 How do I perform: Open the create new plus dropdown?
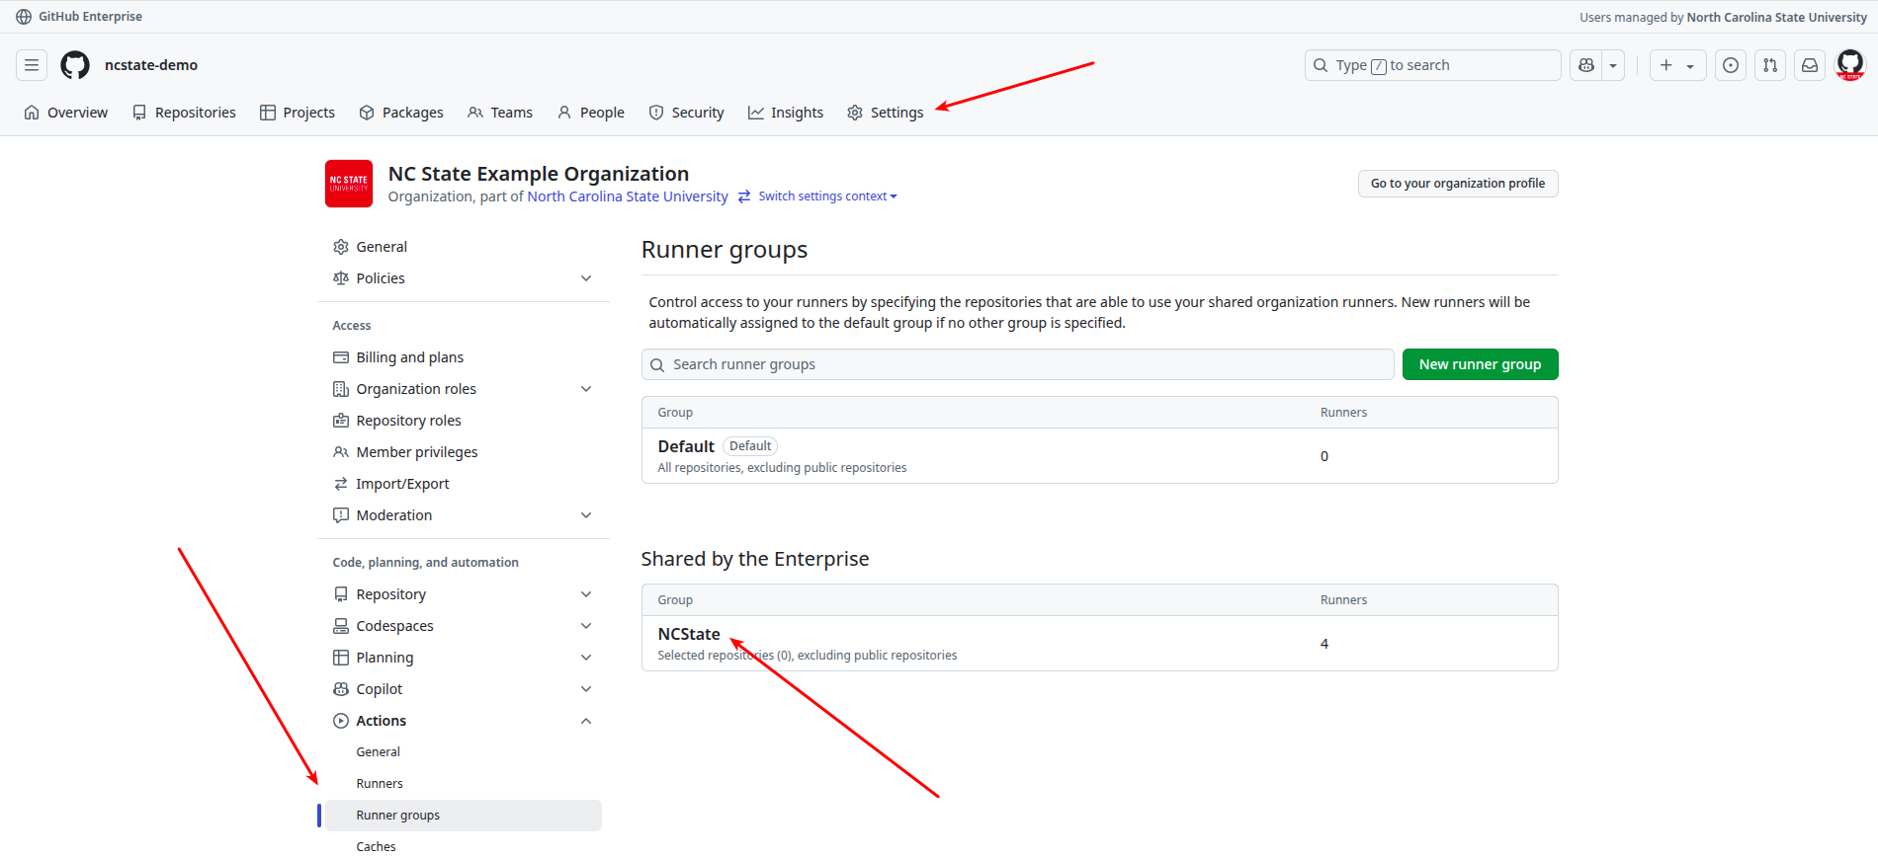1676,65
